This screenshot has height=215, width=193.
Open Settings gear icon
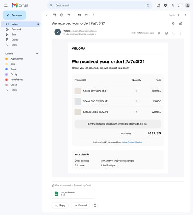pos(165,5)
